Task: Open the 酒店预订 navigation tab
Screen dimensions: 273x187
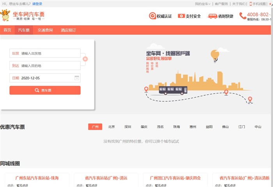Action: 68,30
